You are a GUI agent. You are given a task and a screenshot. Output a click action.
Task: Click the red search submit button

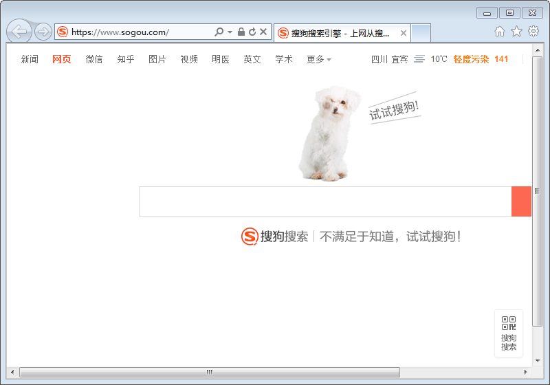[x=521, y=201]
